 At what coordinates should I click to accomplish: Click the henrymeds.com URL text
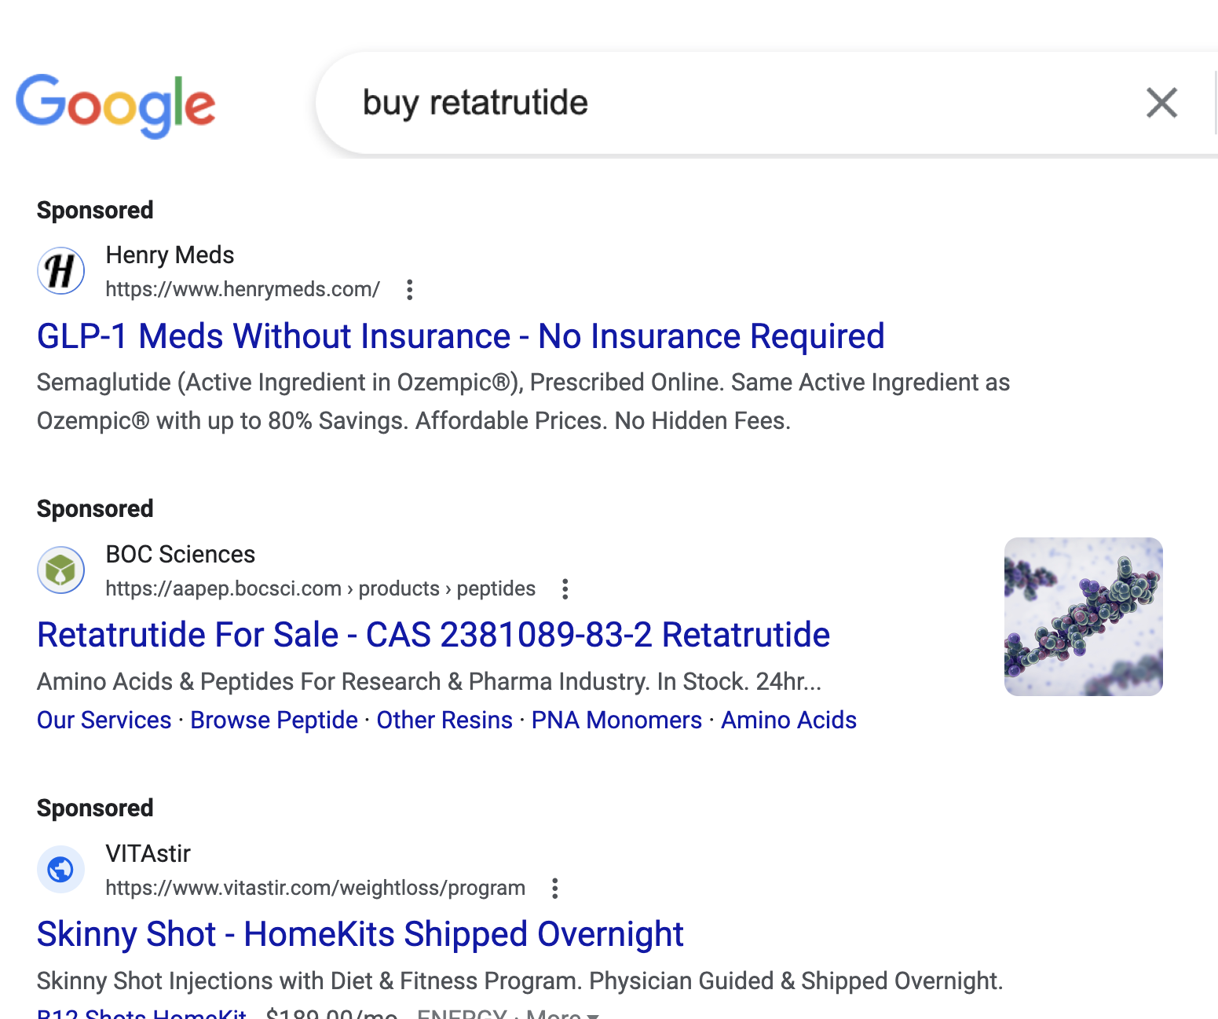[x=243, y=290]
